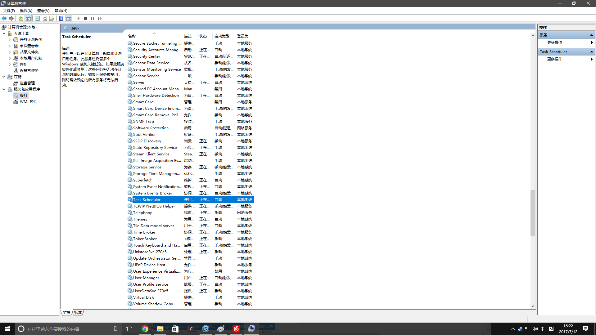Image resolution: width=596 pixels, height=335 pixels.
Task: Toggle the action pane toolbar button
Action: point(69,18)
